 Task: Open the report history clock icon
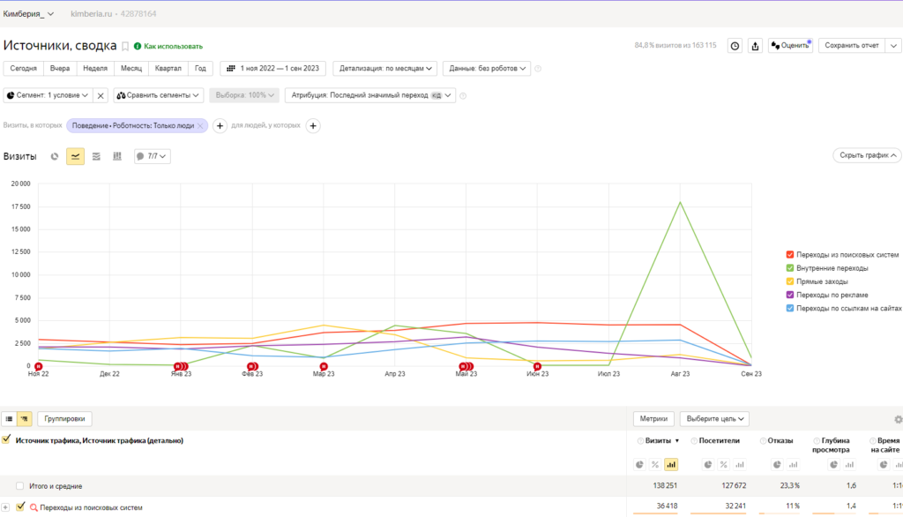(x=735, y=46)
